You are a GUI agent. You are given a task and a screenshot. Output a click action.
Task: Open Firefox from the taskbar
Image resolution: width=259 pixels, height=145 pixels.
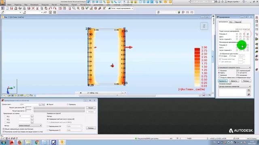20,142
